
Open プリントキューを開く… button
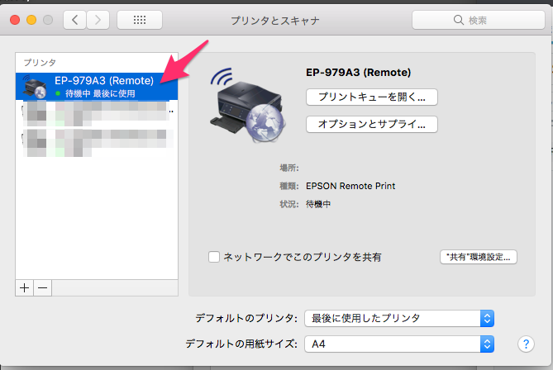click(x=372, y=97)
